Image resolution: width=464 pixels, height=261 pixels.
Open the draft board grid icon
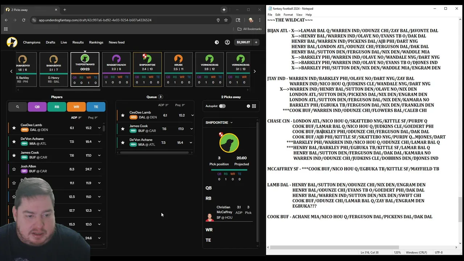click(x=254, y=106)
